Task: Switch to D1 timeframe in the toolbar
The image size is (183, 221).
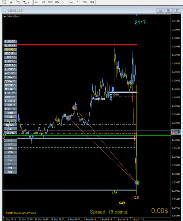Action: point(78,2)
